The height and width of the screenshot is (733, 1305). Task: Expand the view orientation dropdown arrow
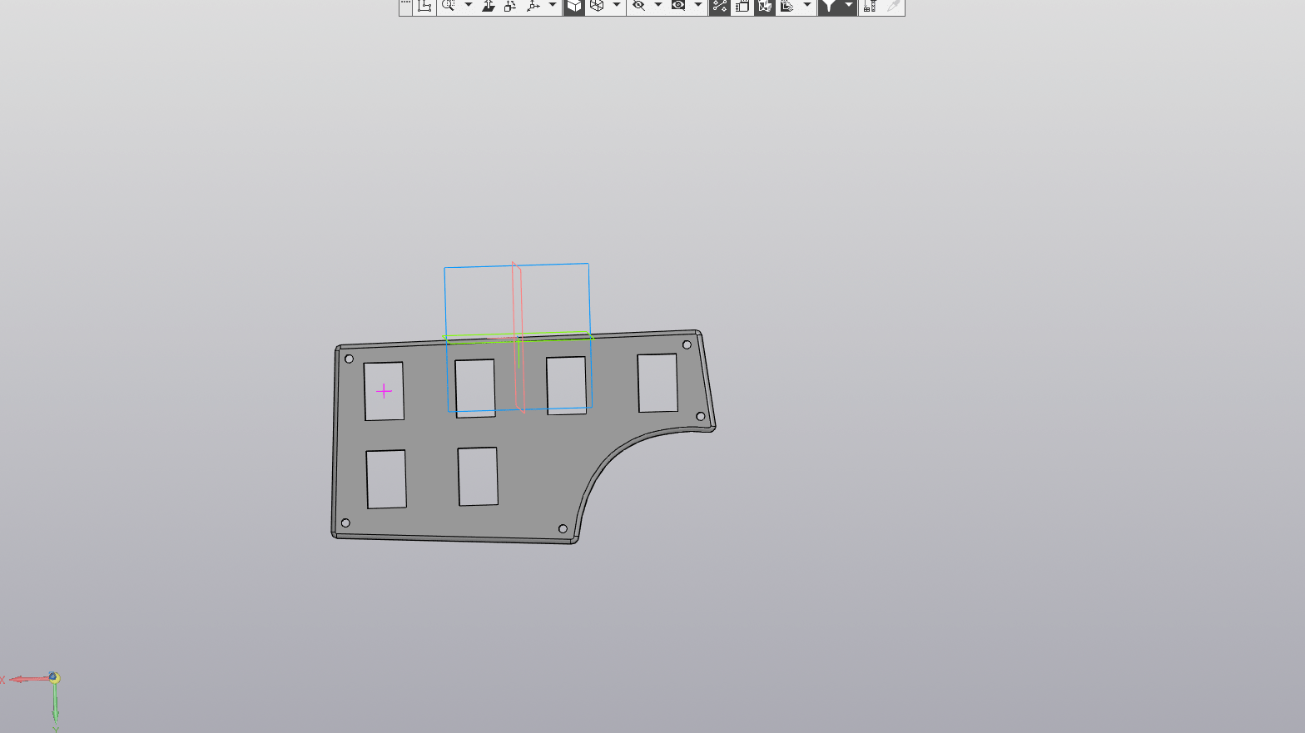coord(553,6)
